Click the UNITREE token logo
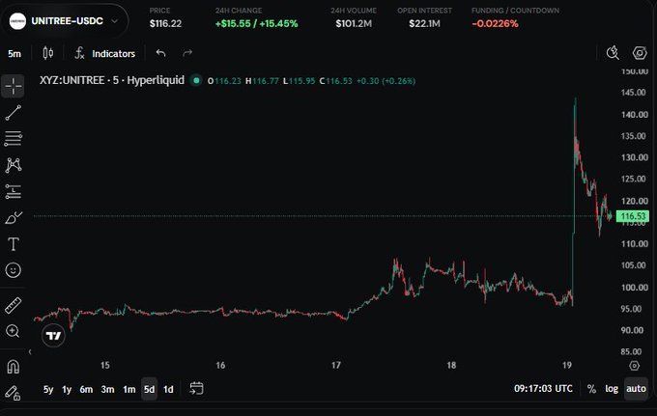 click(17, 21)
